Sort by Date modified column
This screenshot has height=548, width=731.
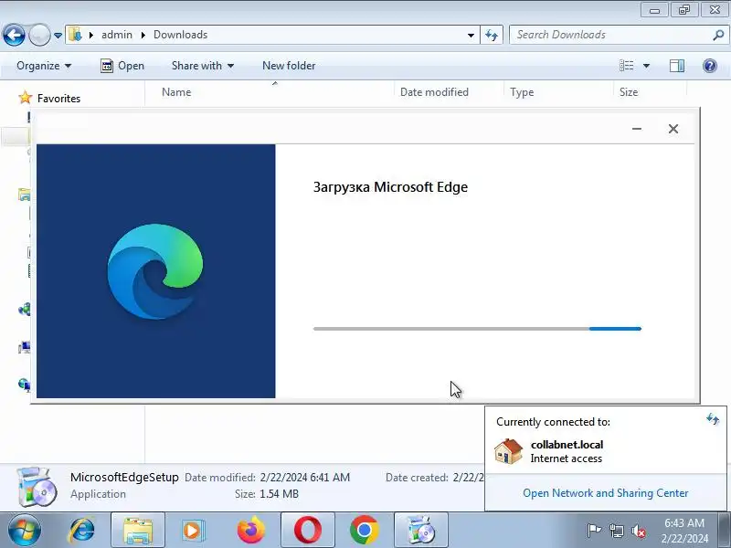click(435, 92)
